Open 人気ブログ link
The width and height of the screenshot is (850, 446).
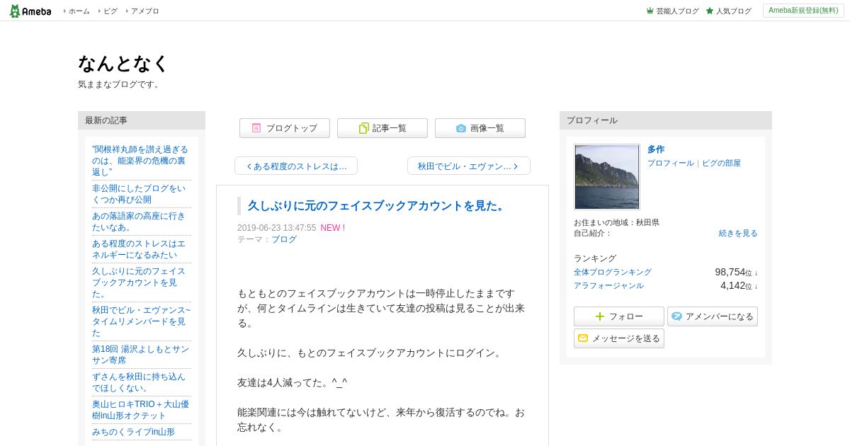point(733,11)
